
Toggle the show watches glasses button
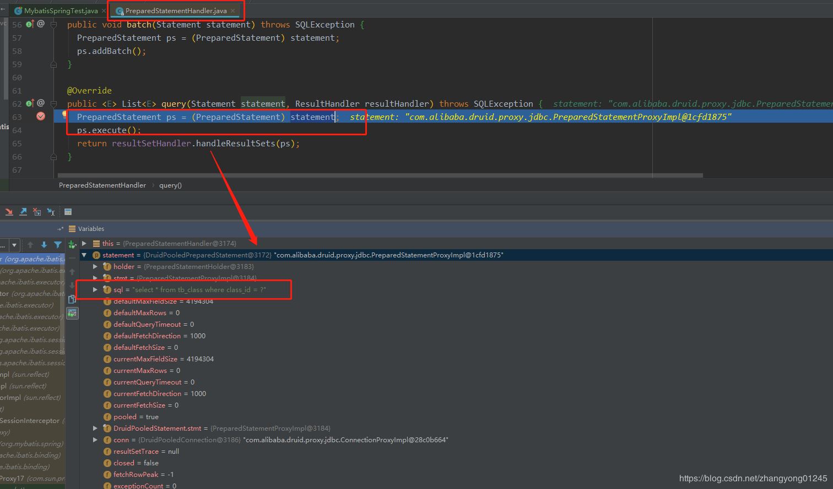[x=72, y=313]
